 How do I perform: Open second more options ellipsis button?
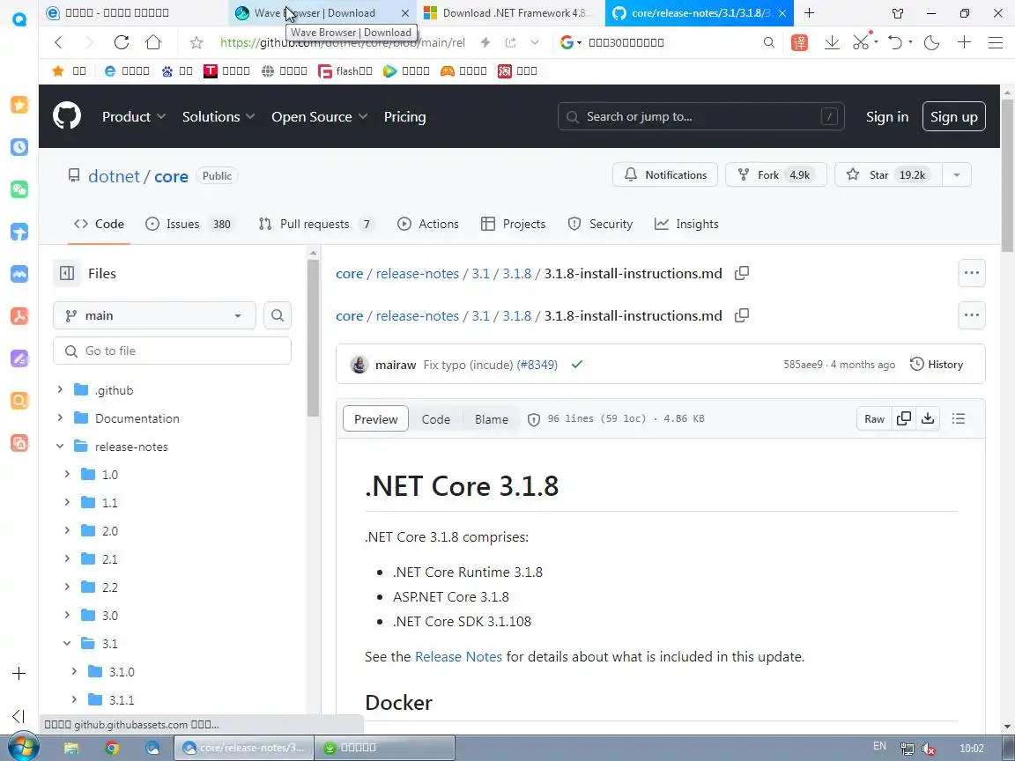click(972, 315)
